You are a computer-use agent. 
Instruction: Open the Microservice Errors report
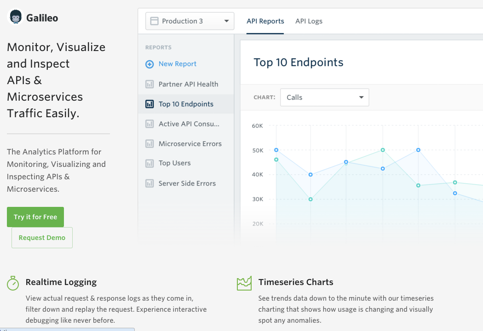coord(186,143)
